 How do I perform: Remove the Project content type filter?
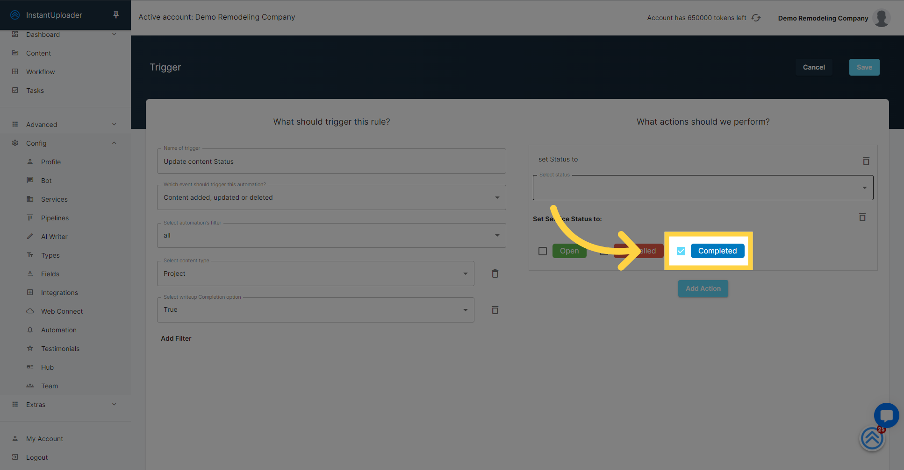(495, 274)
